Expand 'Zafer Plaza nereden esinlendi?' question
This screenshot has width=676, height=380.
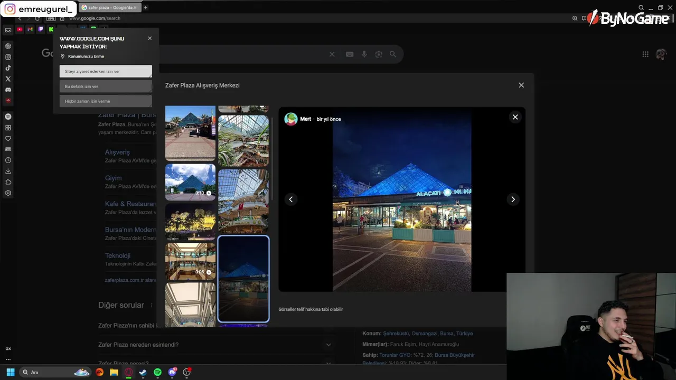pos(215,345)
